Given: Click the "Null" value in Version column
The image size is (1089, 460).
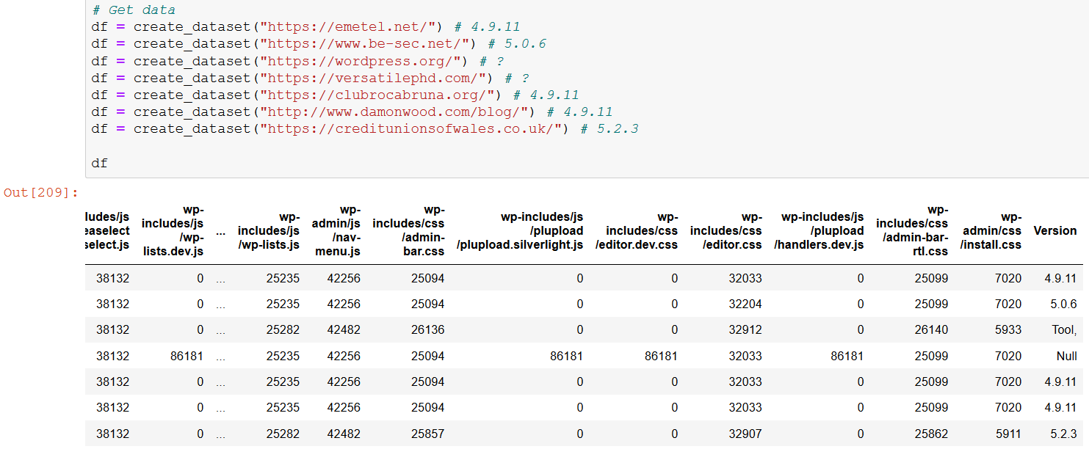Looking at the screenshot, I should coord(1066,356).
